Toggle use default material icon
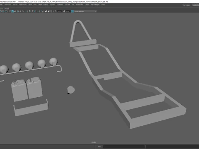This screenshot has height=149, width=199. coord(15,11)
